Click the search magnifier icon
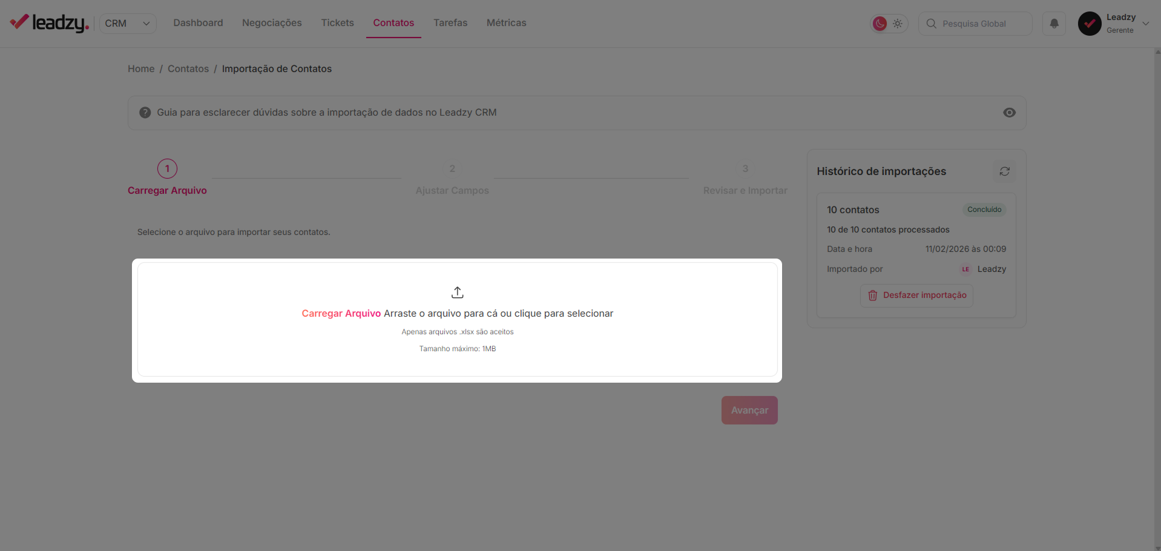1161x551 pixels. click(x=931, y=24)
